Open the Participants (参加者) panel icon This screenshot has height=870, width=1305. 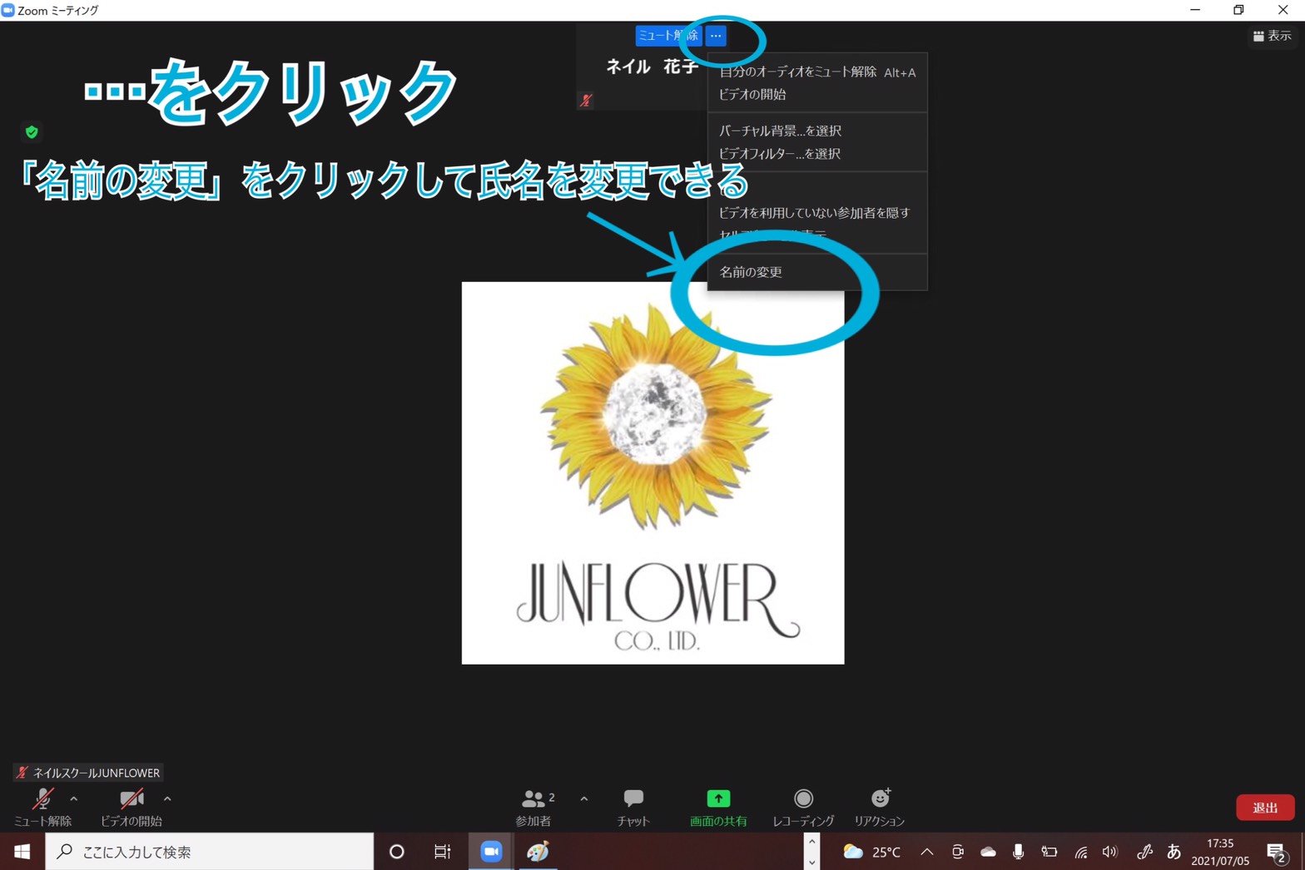click(x=533, y=799)
